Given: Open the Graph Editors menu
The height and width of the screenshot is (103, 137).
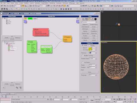Looking at the screenshot, I should click(45, 3).
